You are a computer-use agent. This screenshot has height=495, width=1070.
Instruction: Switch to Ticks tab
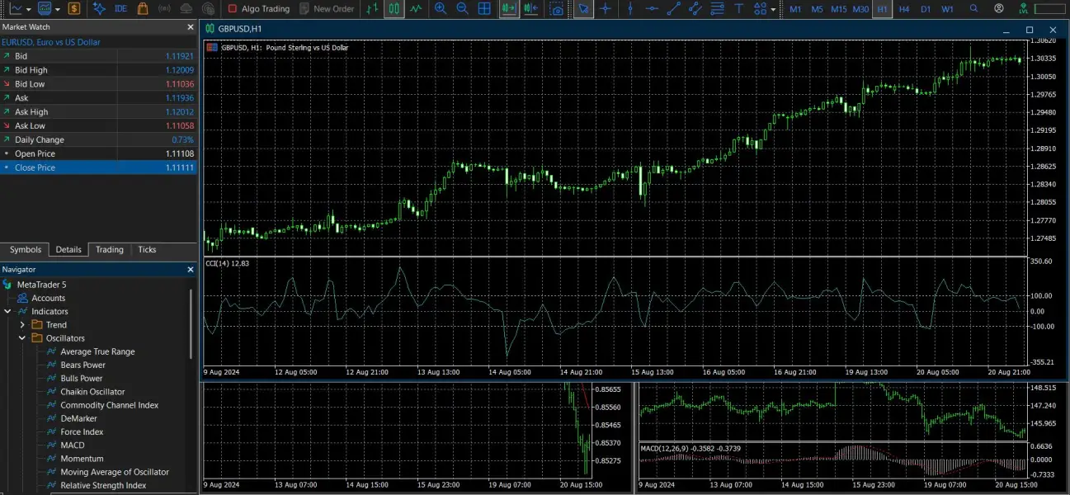pos(147,250)
